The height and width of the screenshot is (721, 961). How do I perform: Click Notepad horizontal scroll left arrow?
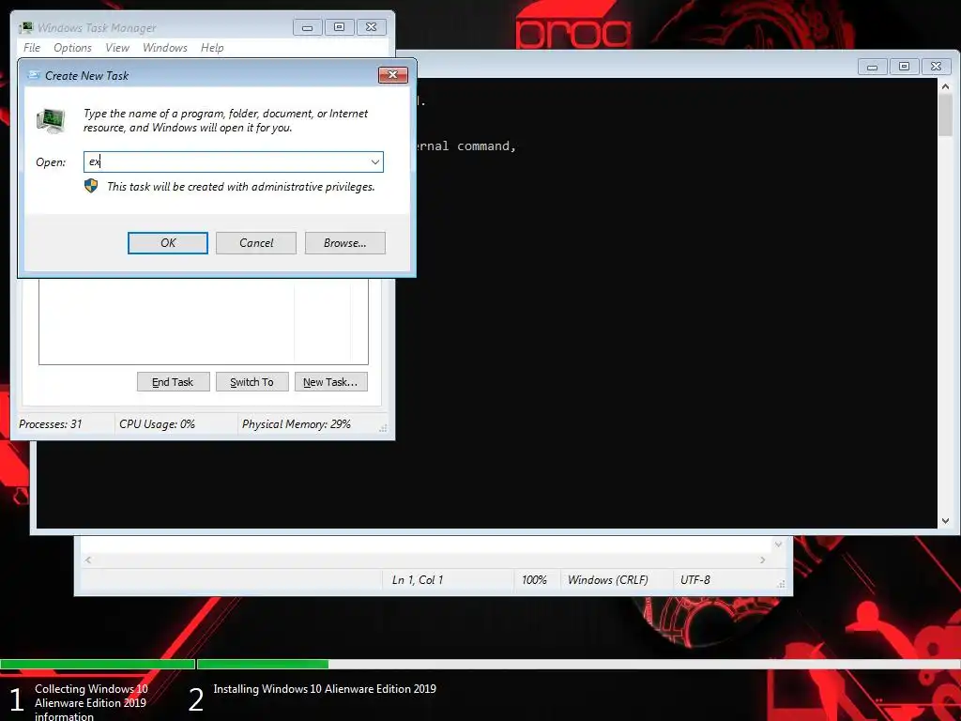[88, 560]
